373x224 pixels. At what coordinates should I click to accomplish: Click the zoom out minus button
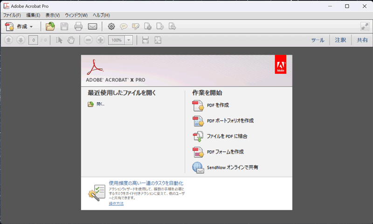pos(88,40)
